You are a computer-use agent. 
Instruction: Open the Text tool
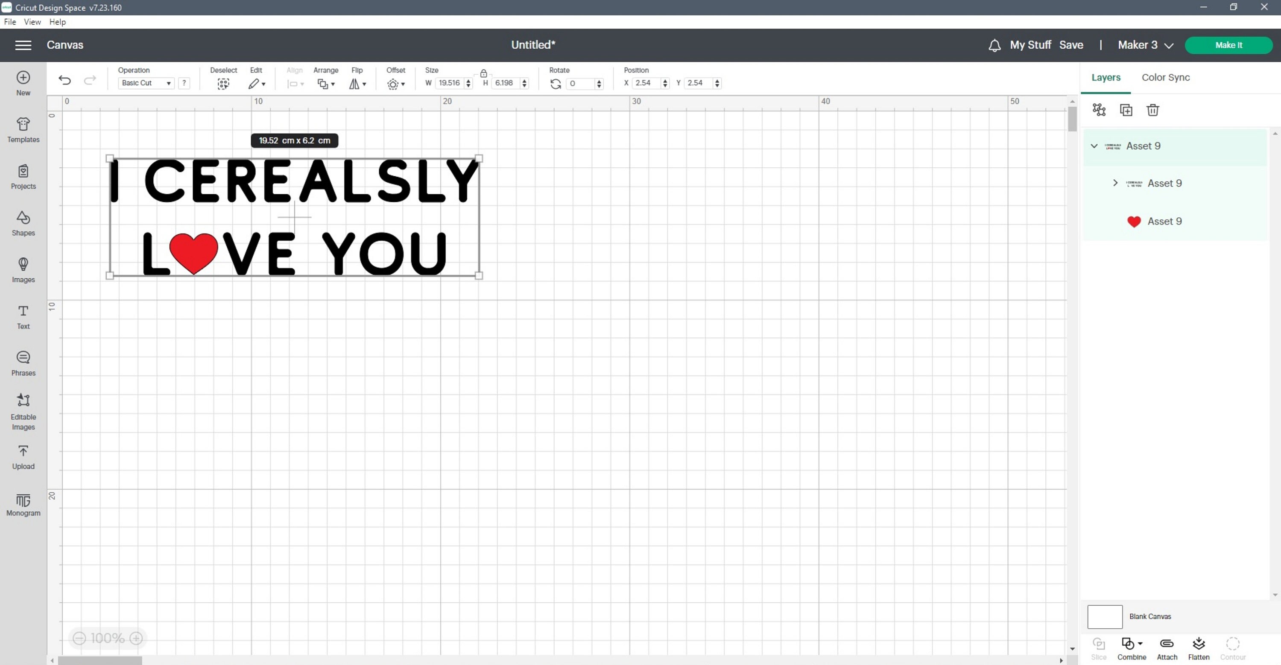(23, 317)
